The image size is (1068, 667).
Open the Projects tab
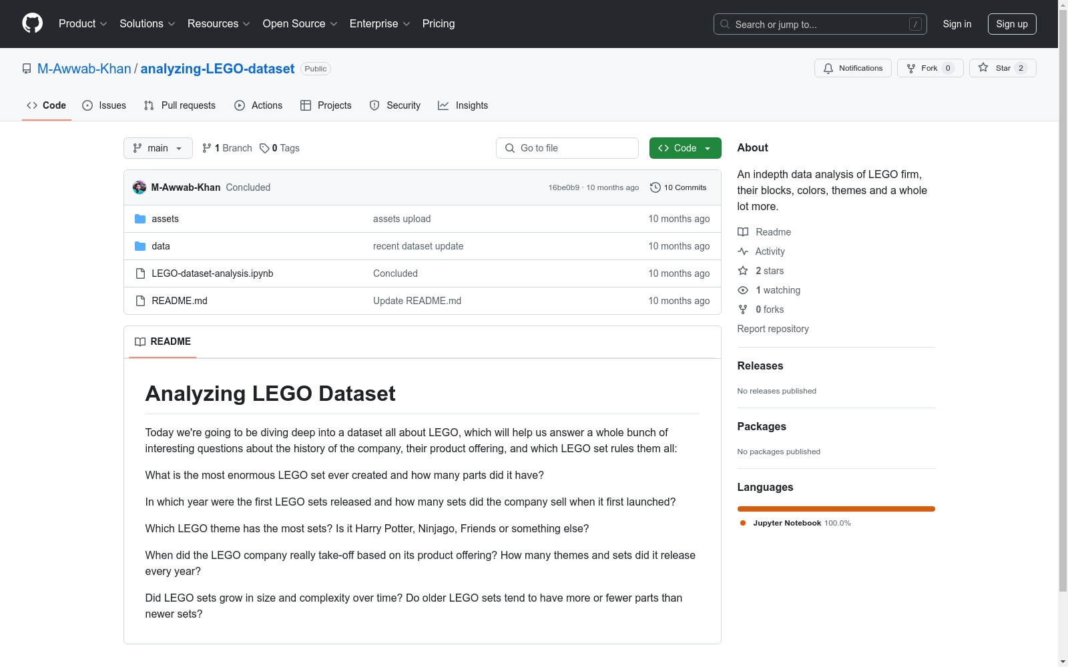tap(326, 105)
